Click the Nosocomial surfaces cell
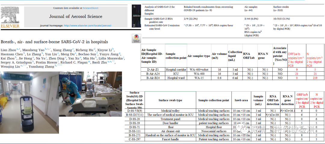This screenshot has height=144, width=325. coord(214,131)
